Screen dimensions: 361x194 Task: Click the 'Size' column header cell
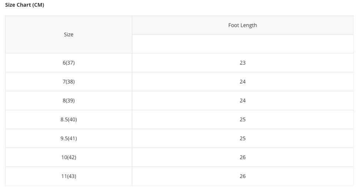point(69,34)
